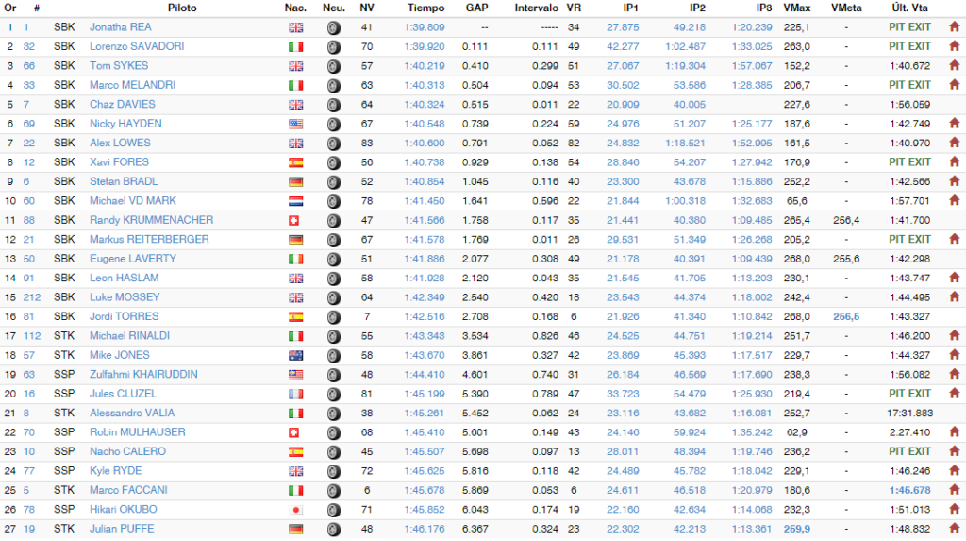Click last lap time 1:46.678 in FACCANI's row
The image size is (966, 541).
910,490
